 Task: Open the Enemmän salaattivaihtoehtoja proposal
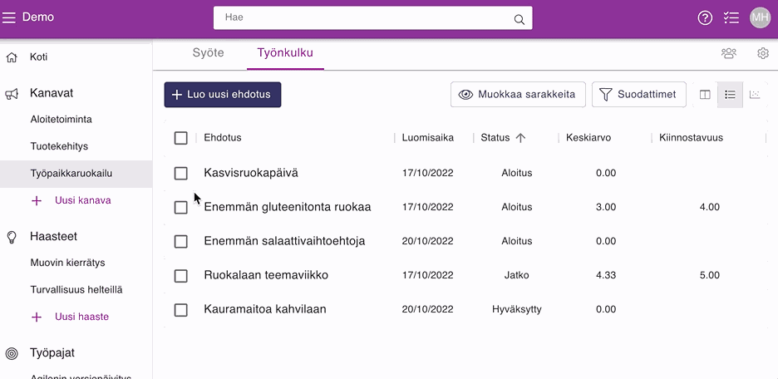coord(284,242)
